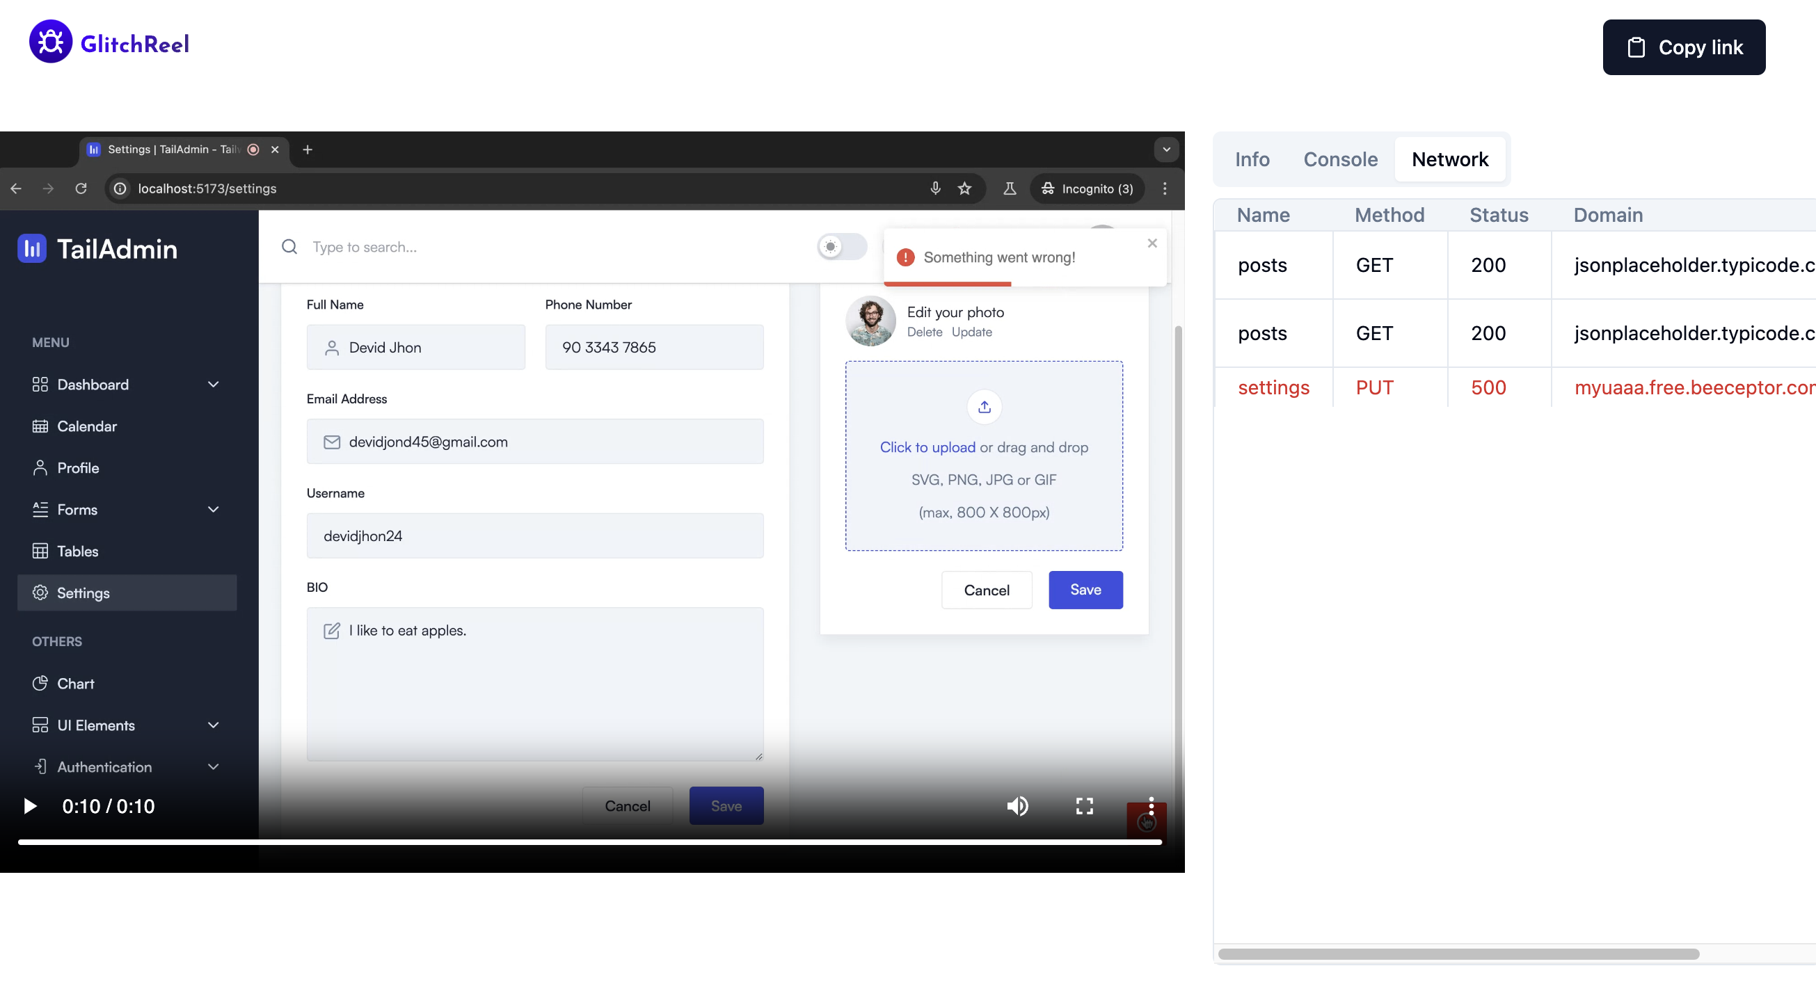
Task: Expand the Forms submenu chevron
Action: 214,509
